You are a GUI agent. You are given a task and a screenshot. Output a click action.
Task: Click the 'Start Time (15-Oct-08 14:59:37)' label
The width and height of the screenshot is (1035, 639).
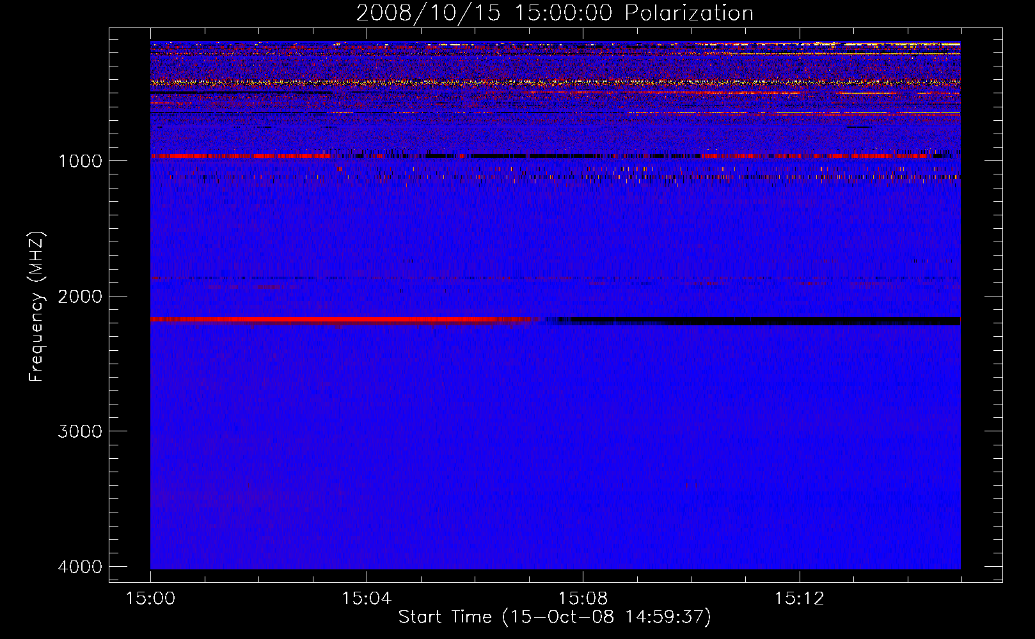coord(555,617)
